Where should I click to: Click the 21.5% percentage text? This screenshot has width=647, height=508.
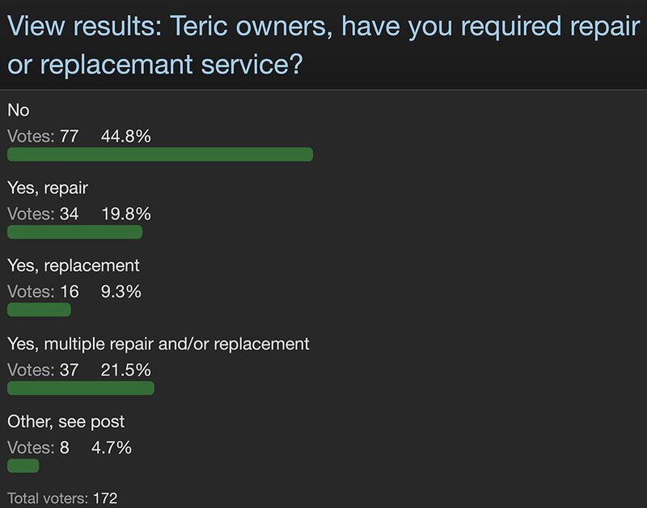tap(126, 370)
